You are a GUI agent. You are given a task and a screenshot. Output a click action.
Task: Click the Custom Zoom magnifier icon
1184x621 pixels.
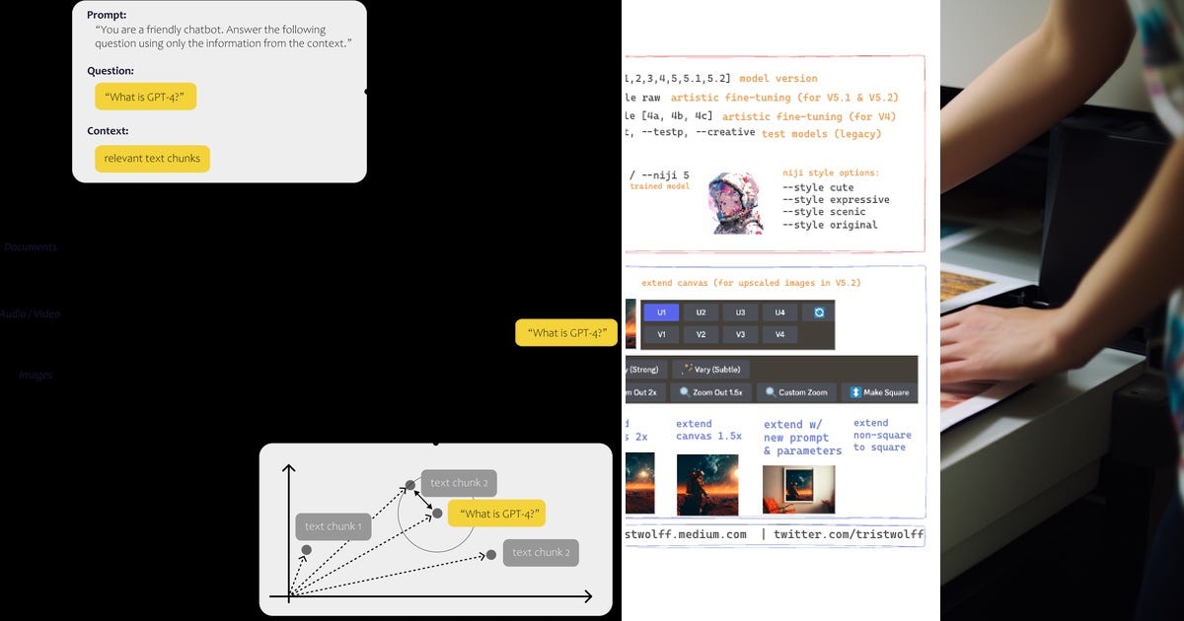(771, 392)
